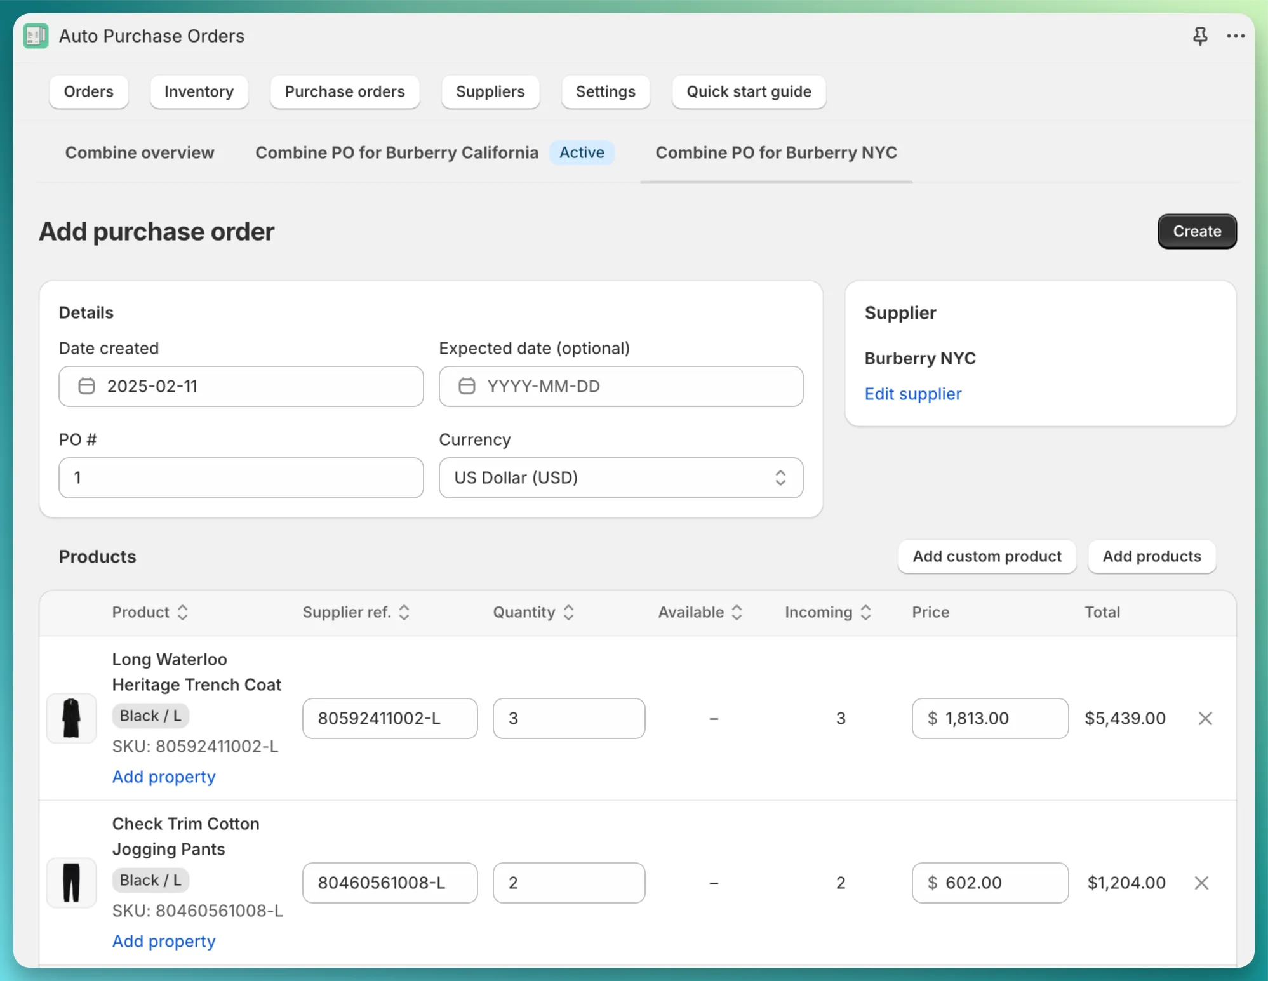Viewport: 1268px width, 981px height.
Task: Open the Currency US Dollar dropdown
Action: click(621, 477)
